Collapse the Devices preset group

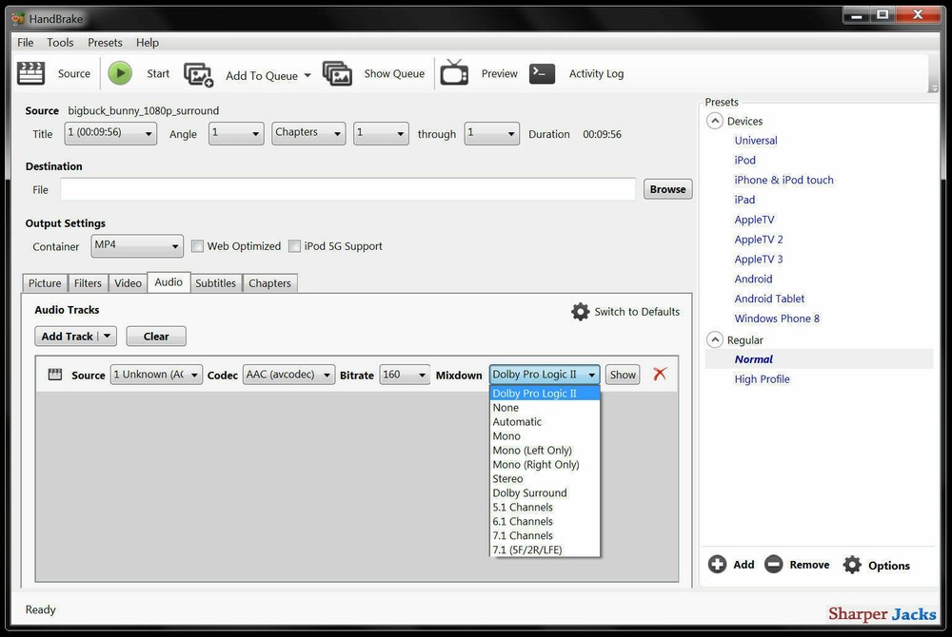(x=714, y=121)
